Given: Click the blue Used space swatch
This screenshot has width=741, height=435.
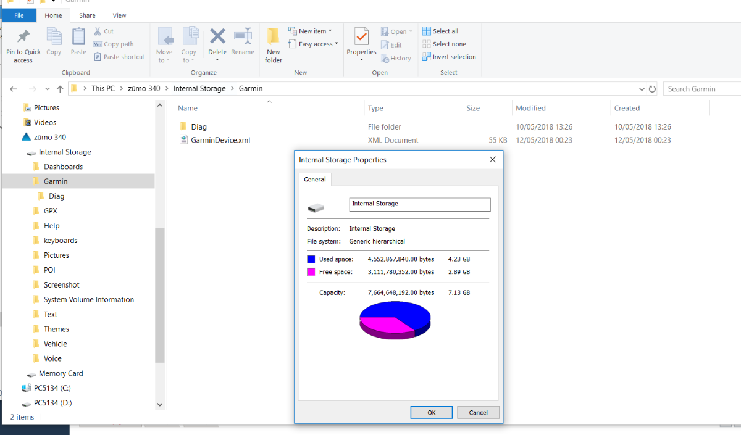Looking at the screenshot, I should pos(311,259).
